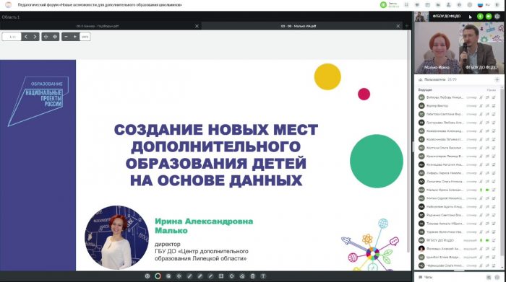Click the 'Права' column label

click(x=491, y=90)
